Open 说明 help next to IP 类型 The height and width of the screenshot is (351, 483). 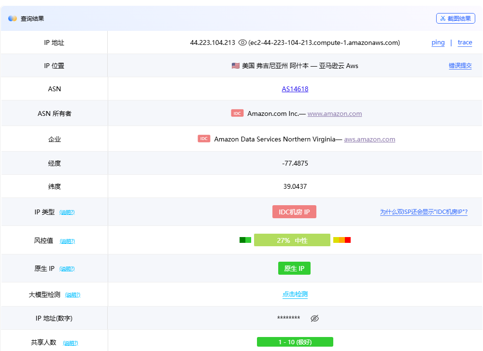(x=67, y=212)
